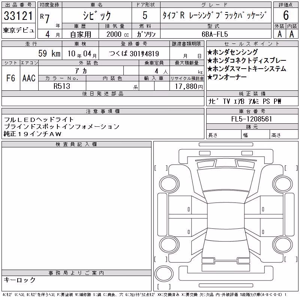Select the grade タイプR レーシングブラックパッケージ
The image size is (300, 300).
pos(214,15)
